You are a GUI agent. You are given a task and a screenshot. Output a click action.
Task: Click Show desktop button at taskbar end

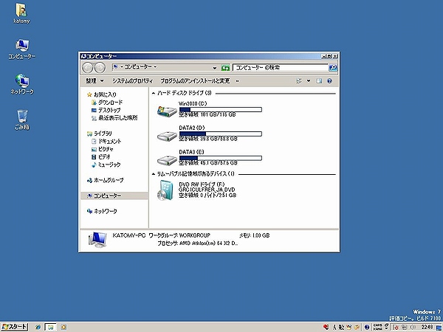(x=438, y=327)
